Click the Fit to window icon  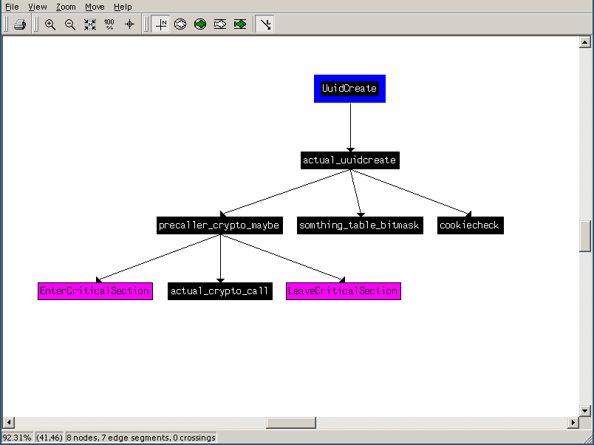coord(90,24)
